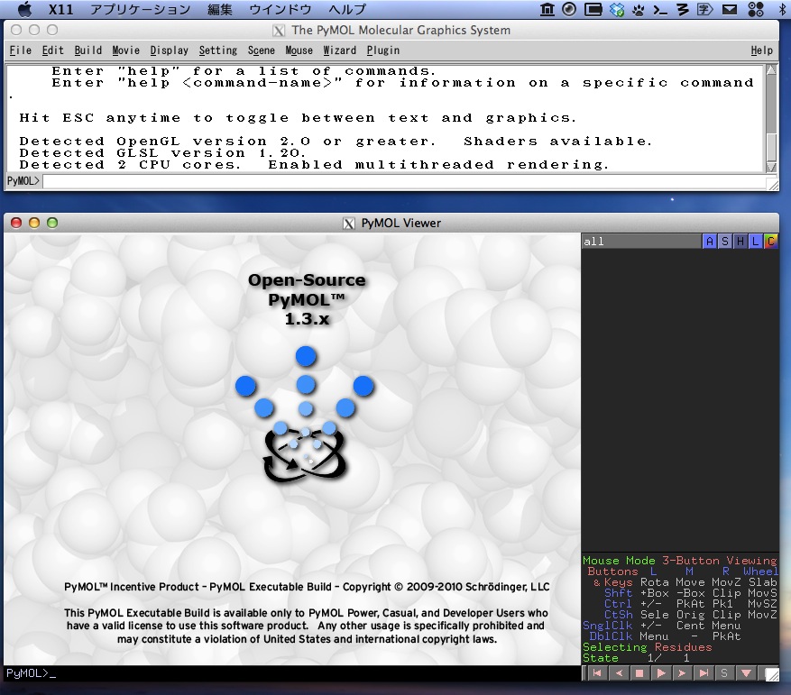Open the Movie menu

tap(125, 50)
